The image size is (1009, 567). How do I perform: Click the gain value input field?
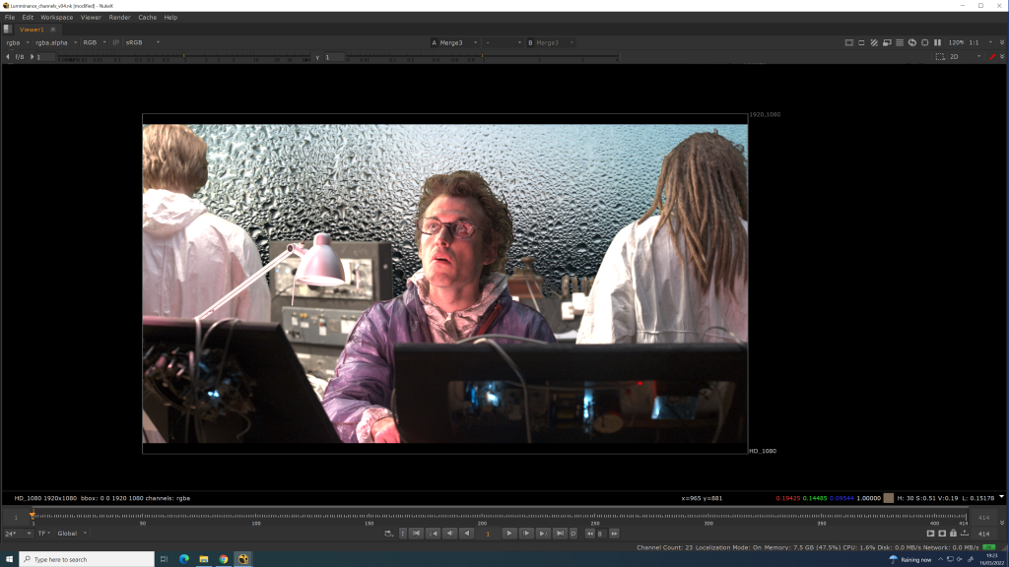pyautogui.click(x=46, y=57)
